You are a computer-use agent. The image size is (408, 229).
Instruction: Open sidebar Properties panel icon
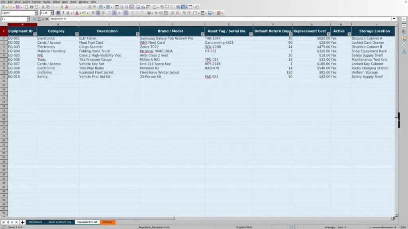pos(404,25)
